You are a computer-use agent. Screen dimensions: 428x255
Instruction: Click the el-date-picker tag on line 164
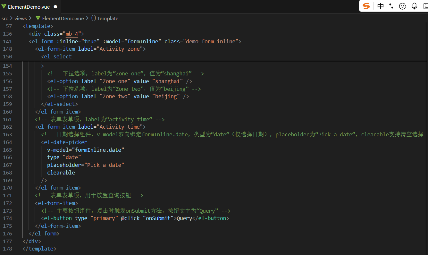pyautogui.click(x=64, y=142)
